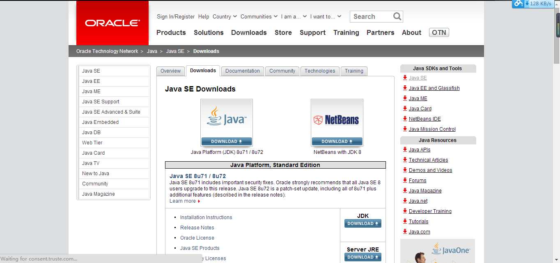The width and height of the screenshot is (560, 263).
Task: Click the Search input field
Action: tap(371, 16)
